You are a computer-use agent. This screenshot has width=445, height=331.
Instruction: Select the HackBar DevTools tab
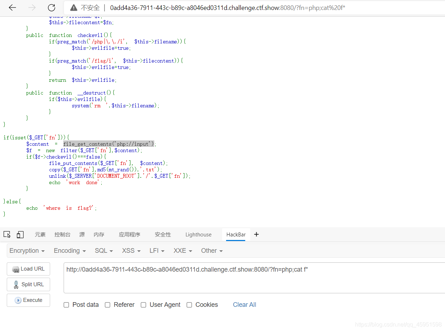[236, 235]
